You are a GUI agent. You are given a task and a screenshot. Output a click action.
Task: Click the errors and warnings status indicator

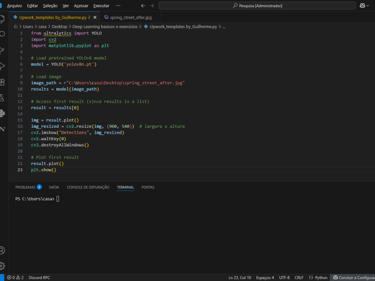click(x=15, y=278)
